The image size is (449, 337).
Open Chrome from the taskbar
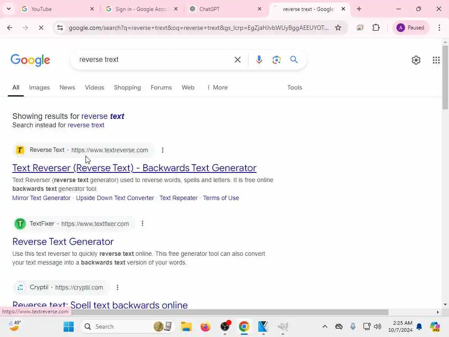click(244, 326)
